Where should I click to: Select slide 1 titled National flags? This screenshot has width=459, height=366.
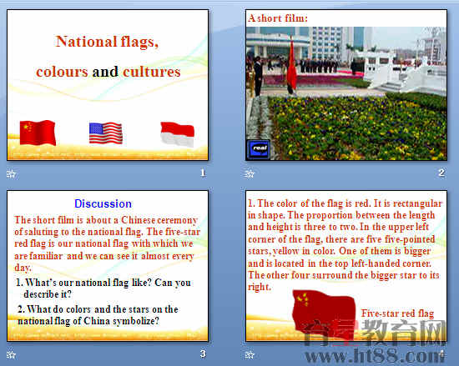(108, 85)
